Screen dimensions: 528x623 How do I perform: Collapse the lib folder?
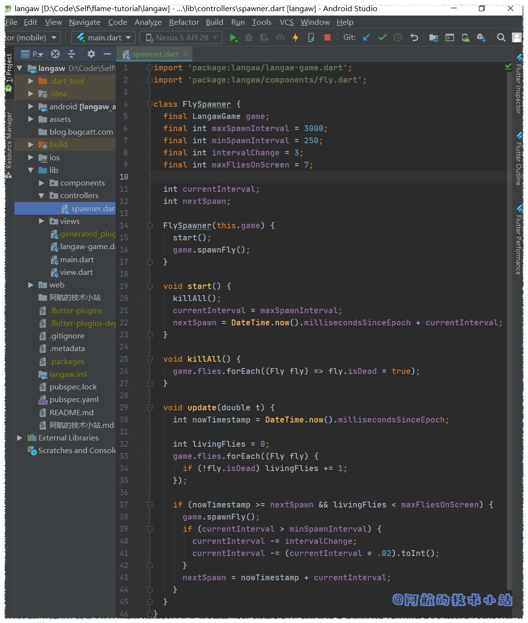point(31,170)
